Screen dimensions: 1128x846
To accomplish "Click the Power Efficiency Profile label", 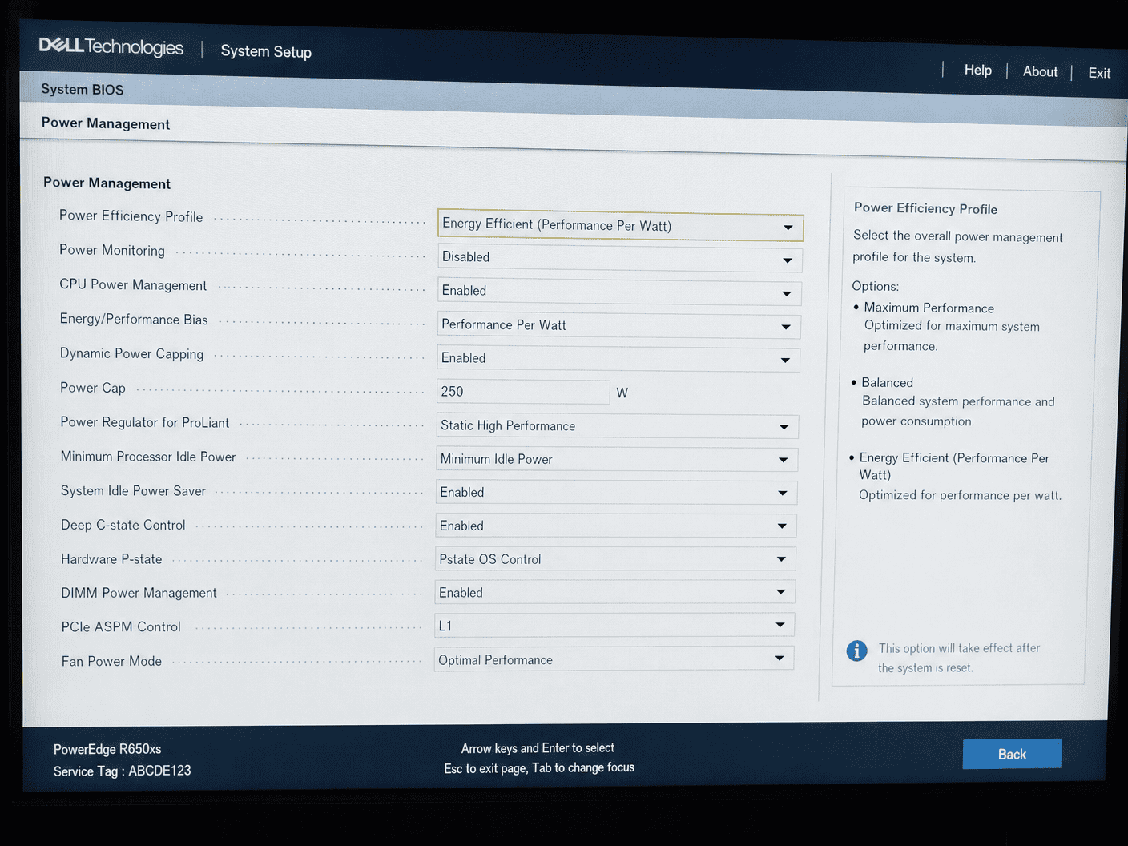I will [131, 216].
